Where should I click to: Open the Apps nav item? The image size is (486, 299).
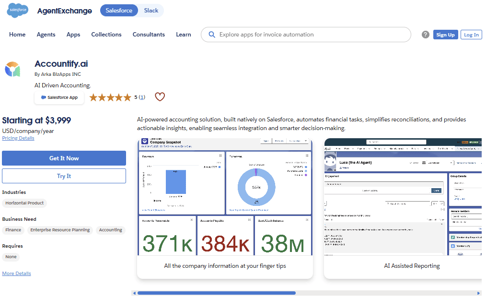(x=73, y=35)
